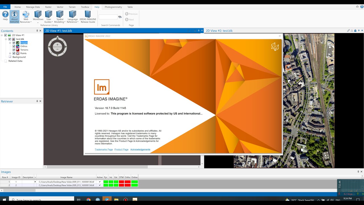This screenshot has width=364, height=205.
Task: Switch to the Toolbox tab
Action: [x=85, y=7]
